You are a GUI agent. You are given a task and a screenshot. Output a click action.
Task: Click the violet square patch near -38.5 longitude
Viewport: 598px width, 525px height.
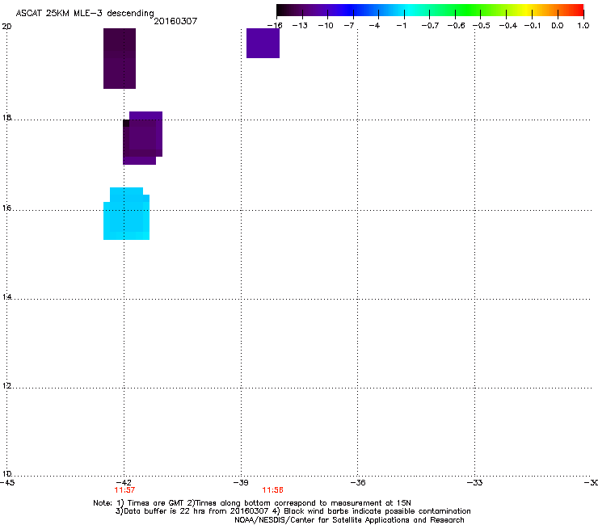pyautogui.click(x=263, y=43)
